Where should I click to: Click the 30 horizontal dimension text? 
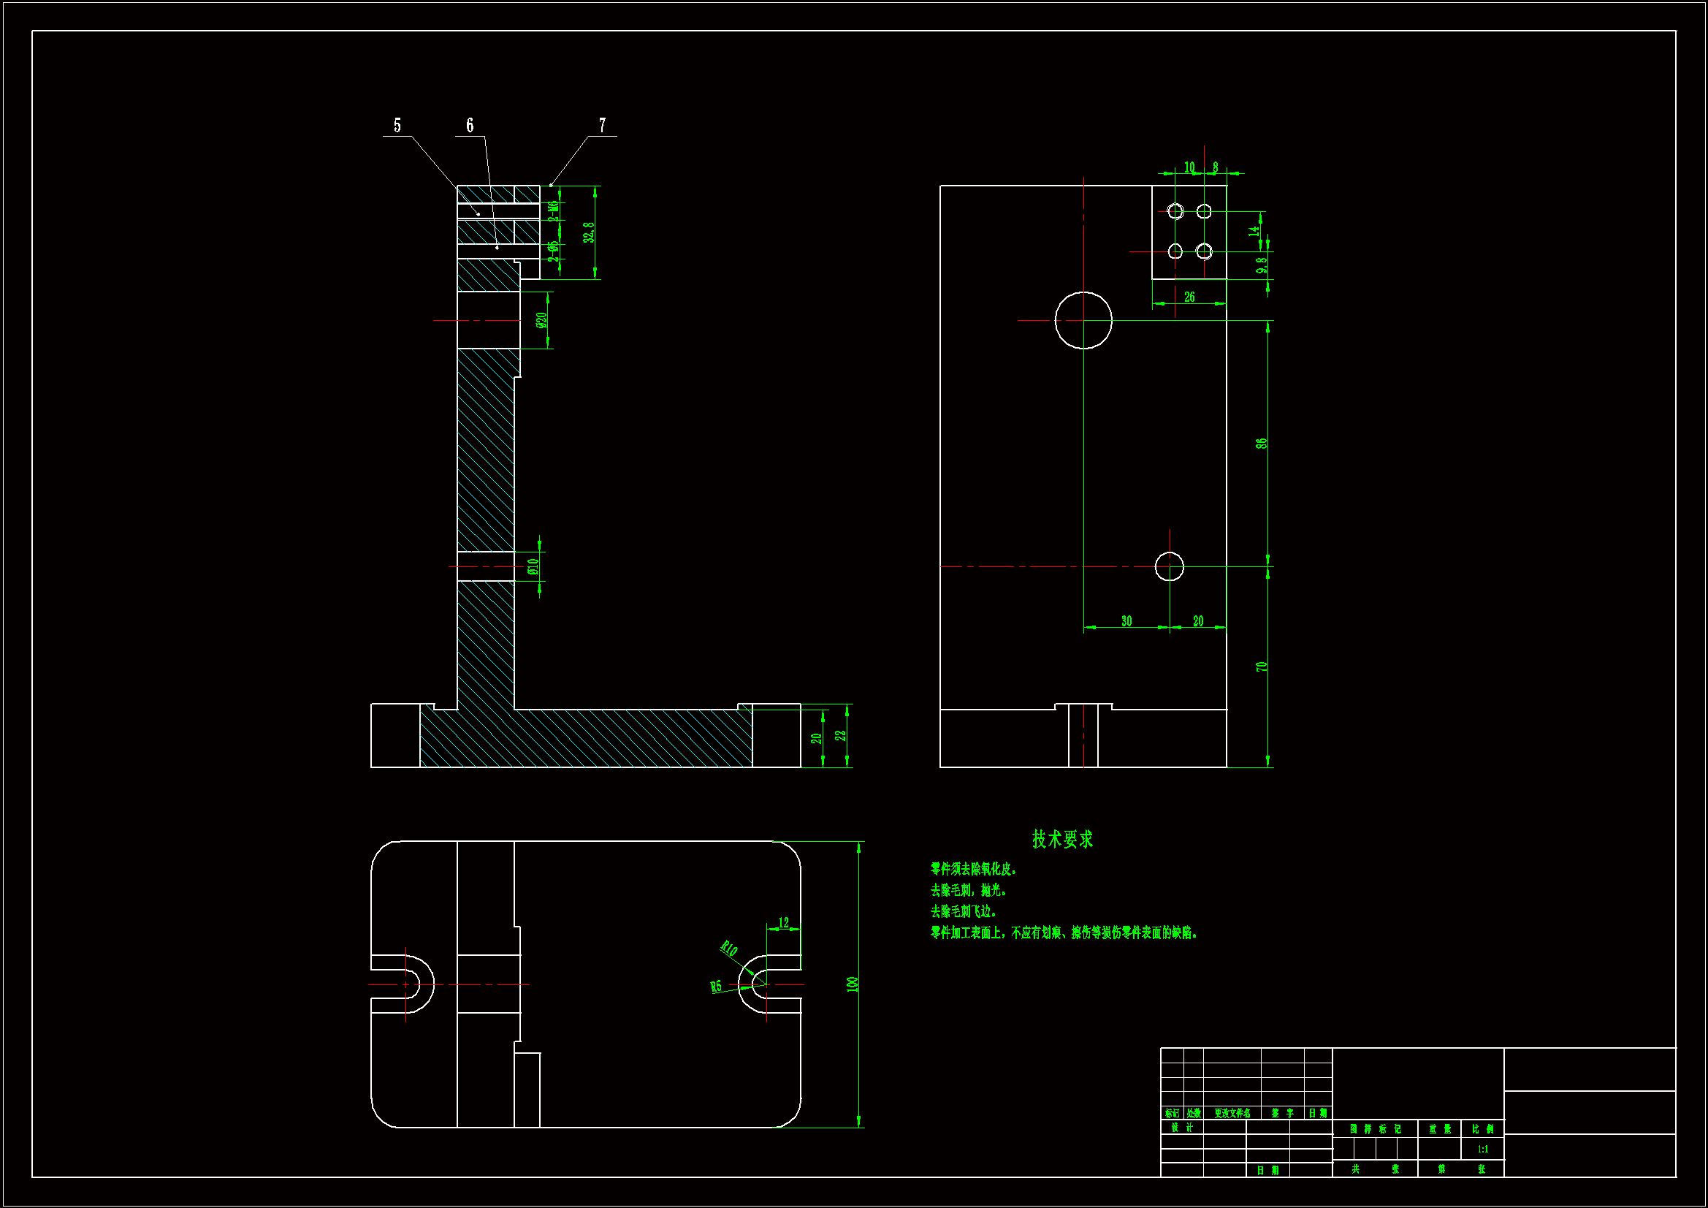(x=1126, y=620)
